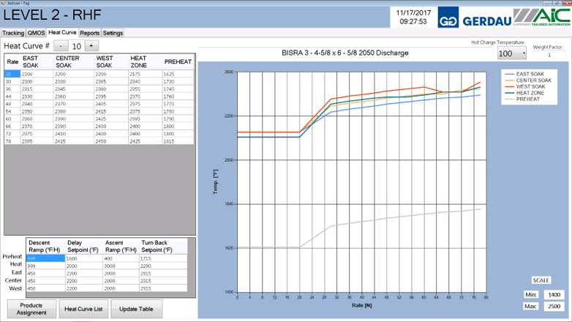Click WEST SOAK legend entry
This screenshot has width=572, height=322.
coord(525,86)
